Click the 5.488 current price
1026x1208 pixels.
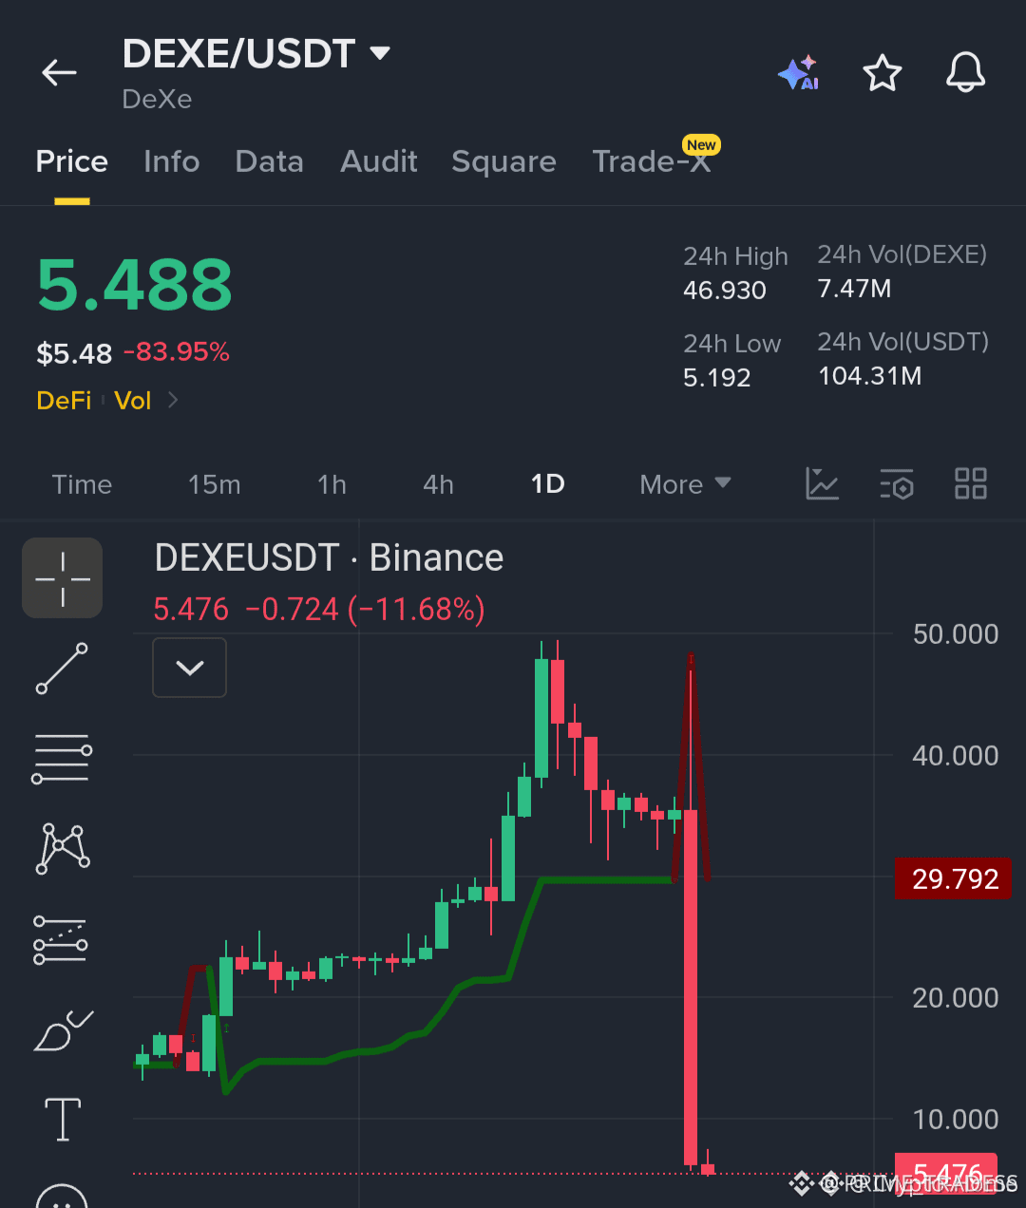coord(135,285)
